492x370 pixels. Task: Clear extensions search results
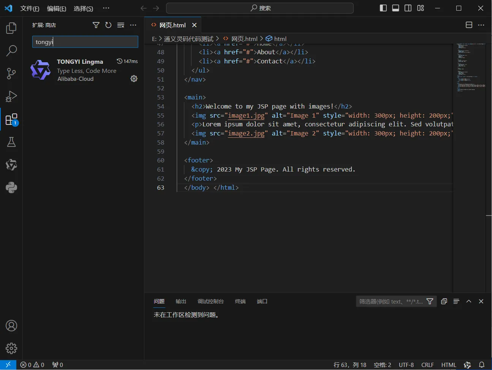[121, 25]
